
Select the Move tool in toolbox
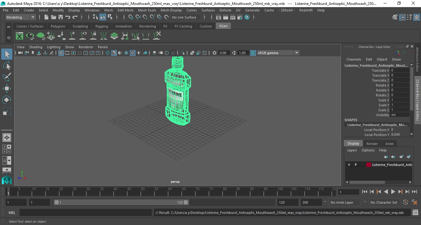point(7,88)
